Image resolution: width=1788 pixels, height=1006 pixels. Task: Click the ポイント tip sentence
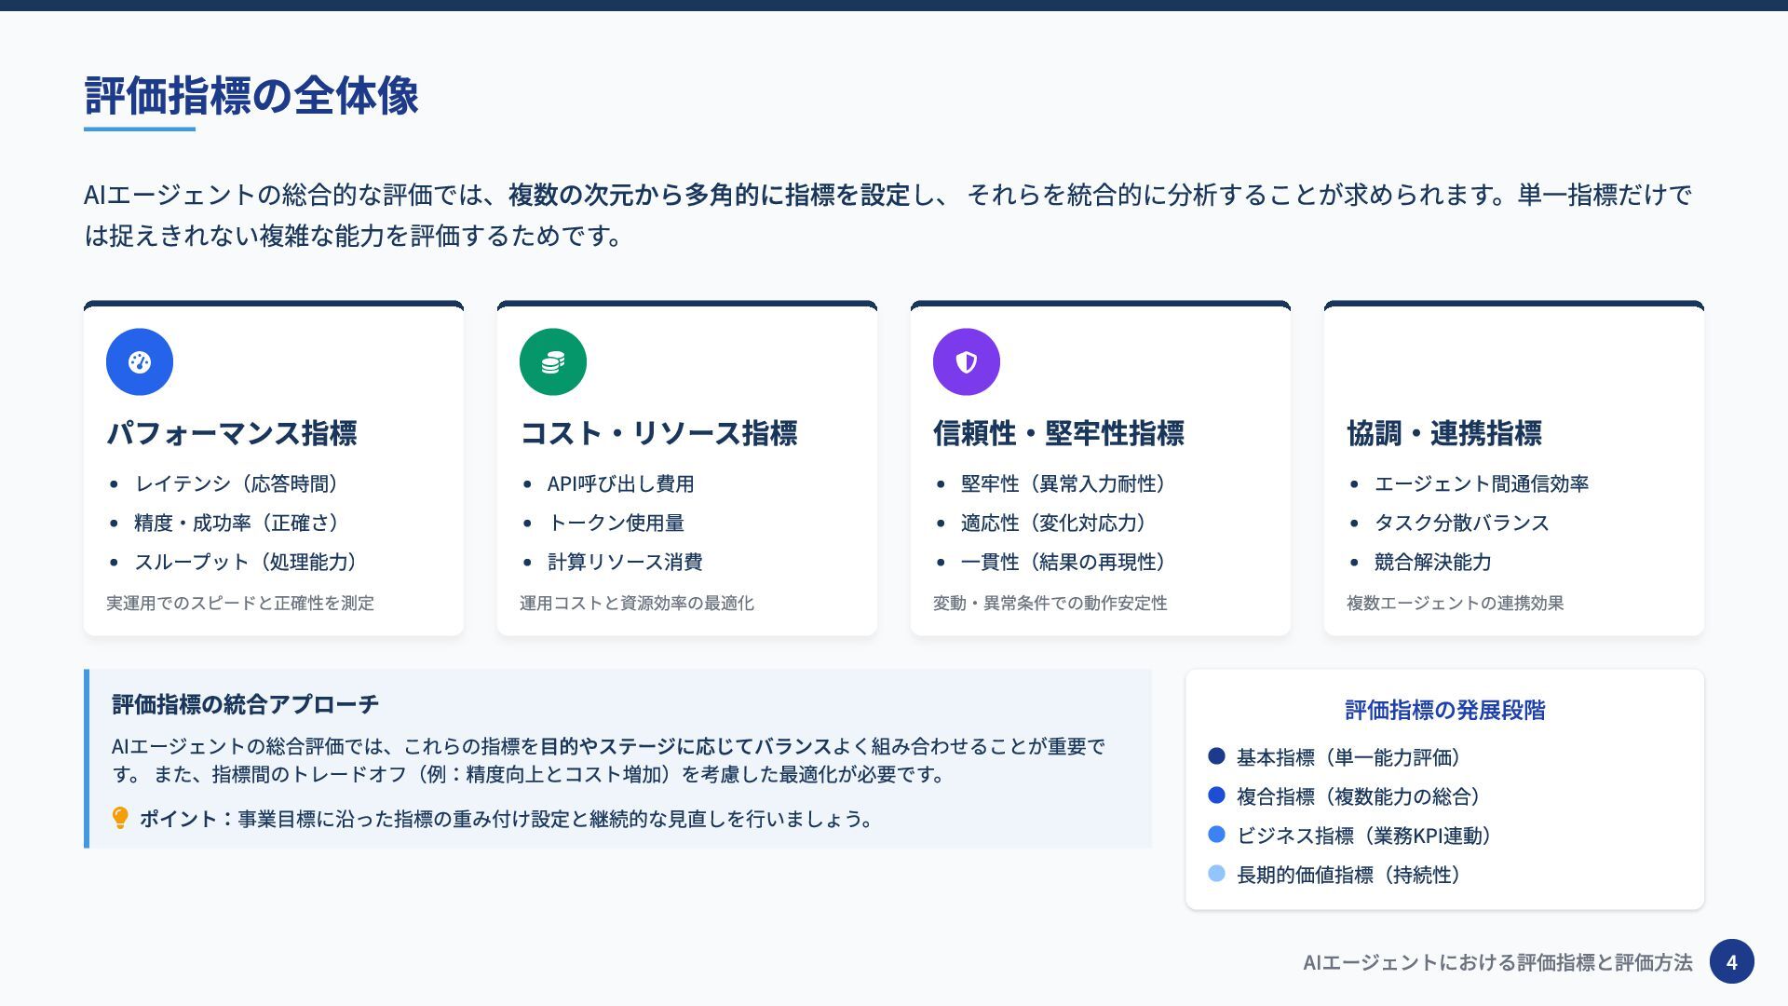[x=508, y=819]
